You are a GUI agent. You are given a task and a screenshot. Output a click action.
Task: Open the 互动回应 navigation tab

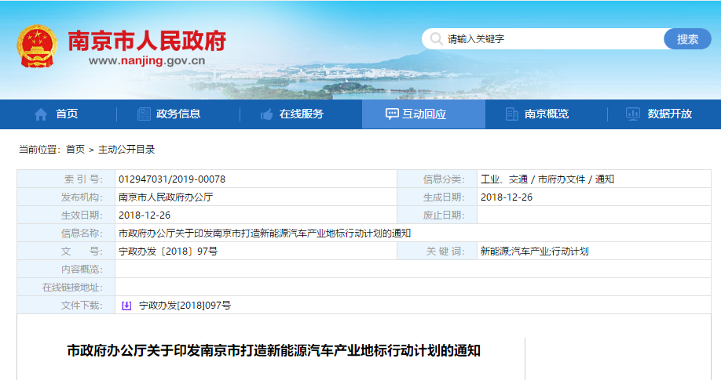[423, 114]
